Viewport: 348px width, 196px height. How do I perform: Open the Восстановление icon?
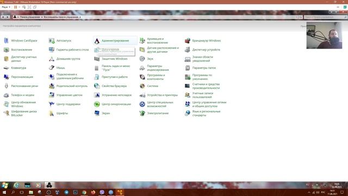tap(6, 50)
